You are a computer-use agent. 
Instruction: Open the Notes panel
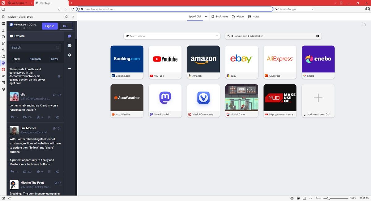3,43
